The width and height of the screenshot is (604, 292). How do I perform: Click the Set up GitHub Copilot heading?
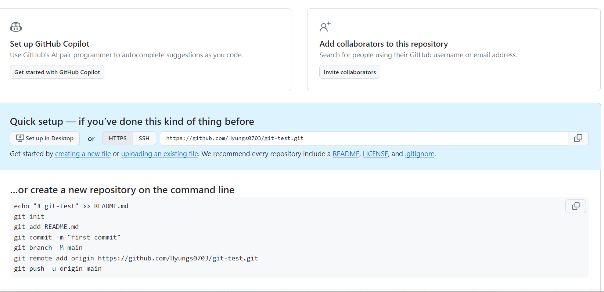(x=50, y=44)
